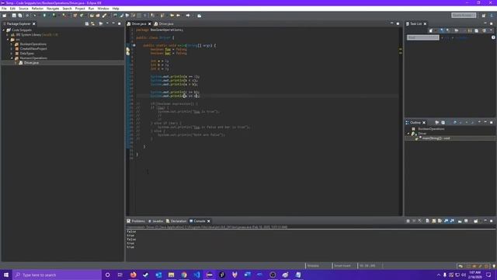Open Chrome from the taskbar
This screenshot has height=280, width=497.
(x=184, y=275)
